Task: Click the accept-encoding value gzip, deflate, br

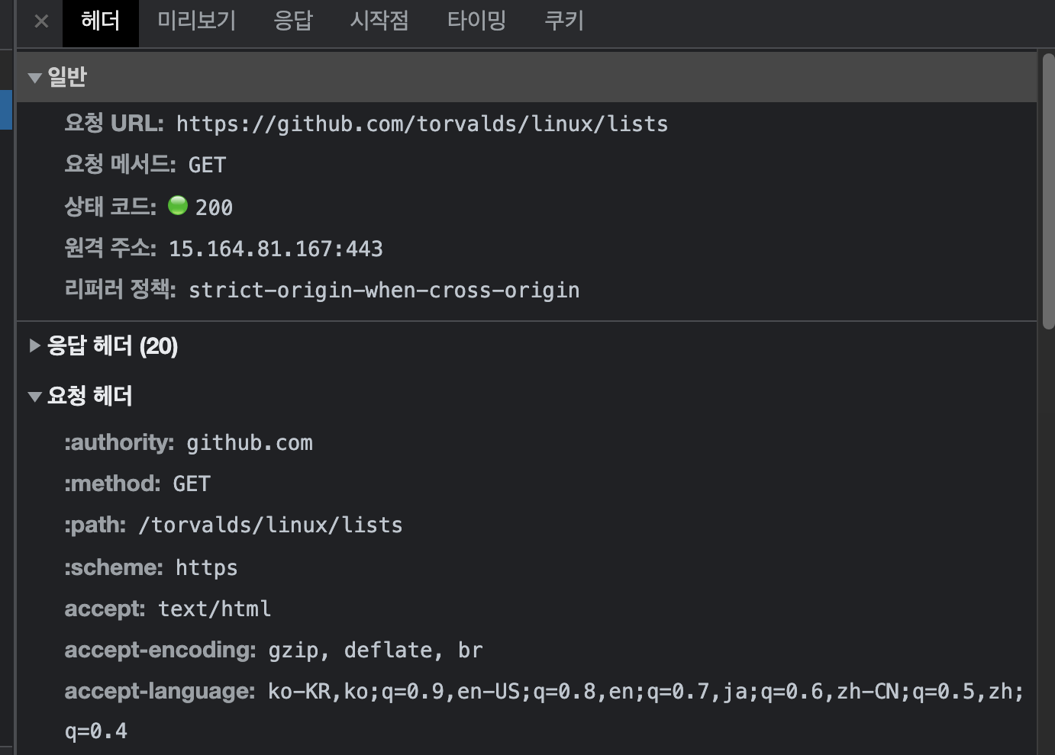Action: [375, 650]
